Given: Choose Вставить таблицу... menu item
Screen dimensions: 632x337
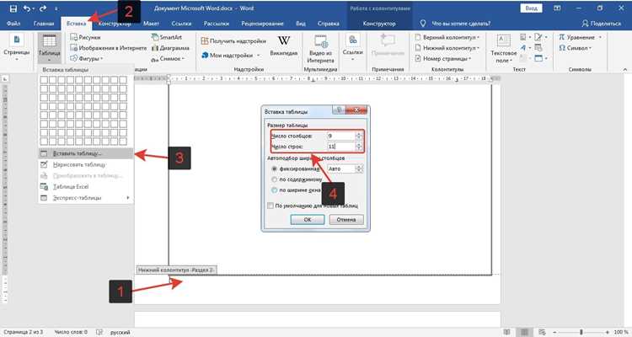Looking at the screenshot, I should pos(86,153).
